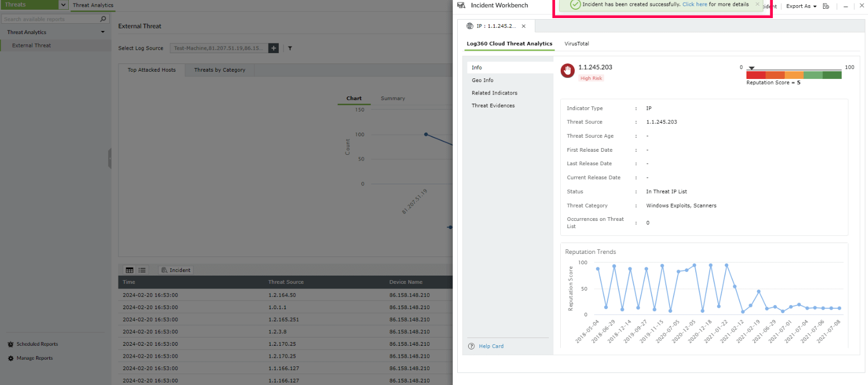Click the green success checkmark icon

click(575, 5)
